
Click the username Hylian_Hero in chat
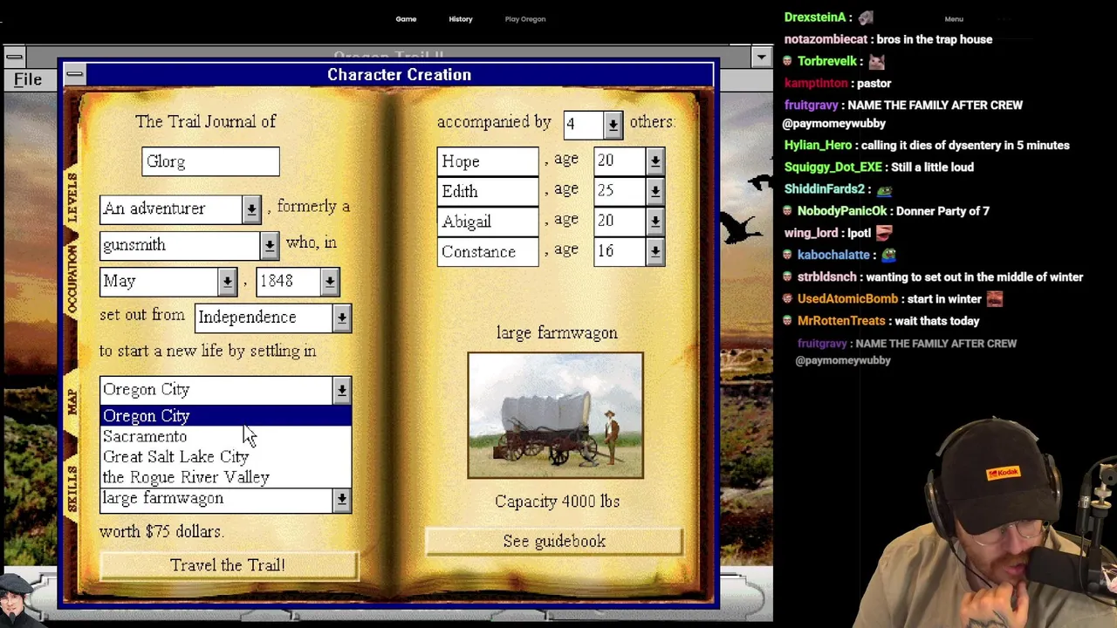tap(818, 146)
